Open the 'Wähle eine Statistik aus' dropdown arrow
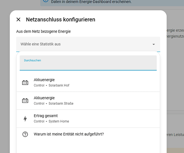Image resolution: width=184 pixels, height=153 pixels. [154, 44]
